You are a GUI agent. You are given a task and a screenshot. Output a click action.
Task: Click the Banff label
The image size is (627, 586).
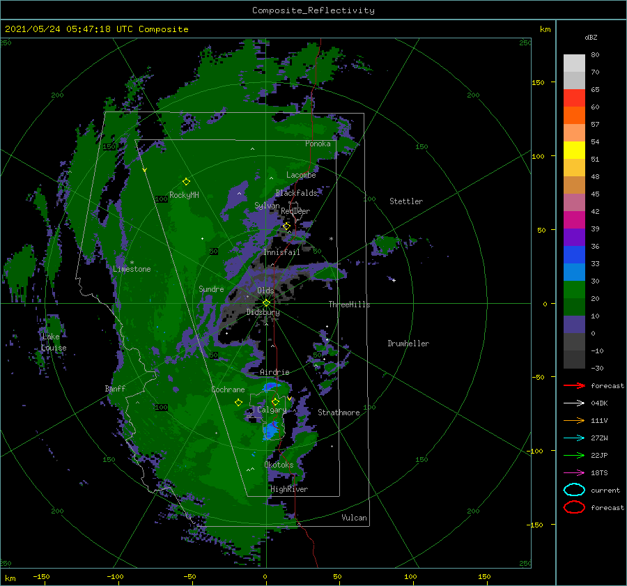(115, 388)
